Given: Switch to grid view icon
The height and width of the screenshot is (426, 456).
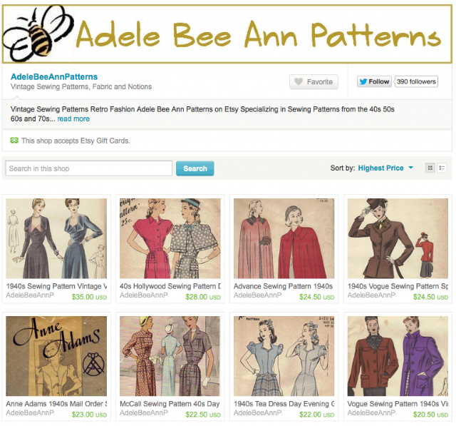Looking at the screenshot, I should point(430,168).
